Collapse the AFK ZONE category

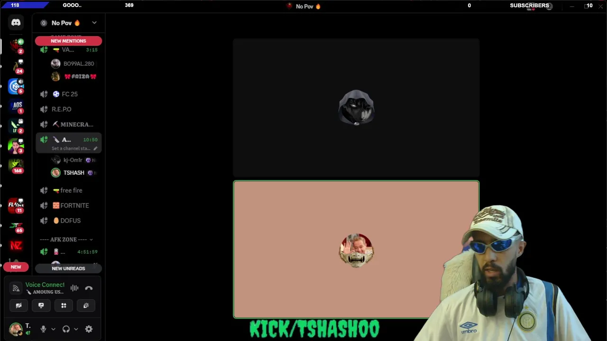click(66, 240)
